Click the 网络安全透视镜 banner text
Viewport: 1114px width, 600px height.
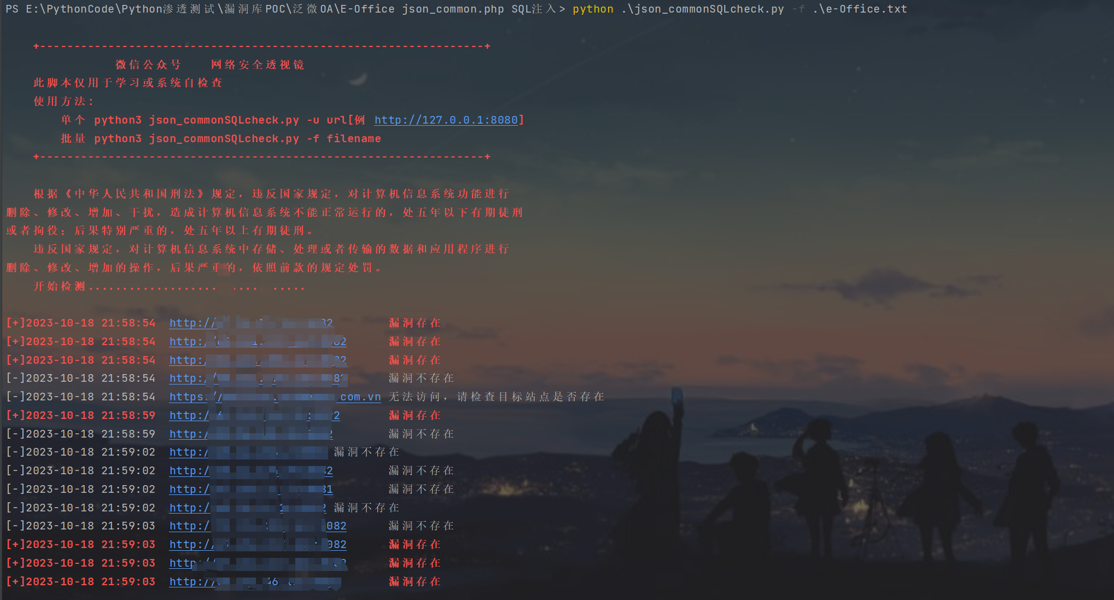coord(257,65)
